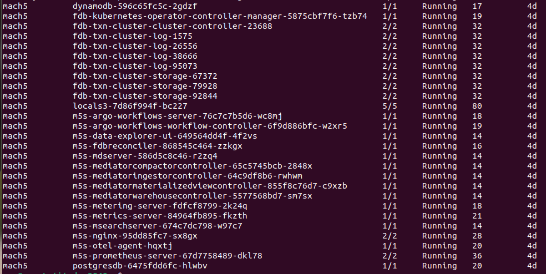Click the m5s-mediatorcompactorcontroller pod name
Screen dimensions: 546x274
click(x=192, y=166)
